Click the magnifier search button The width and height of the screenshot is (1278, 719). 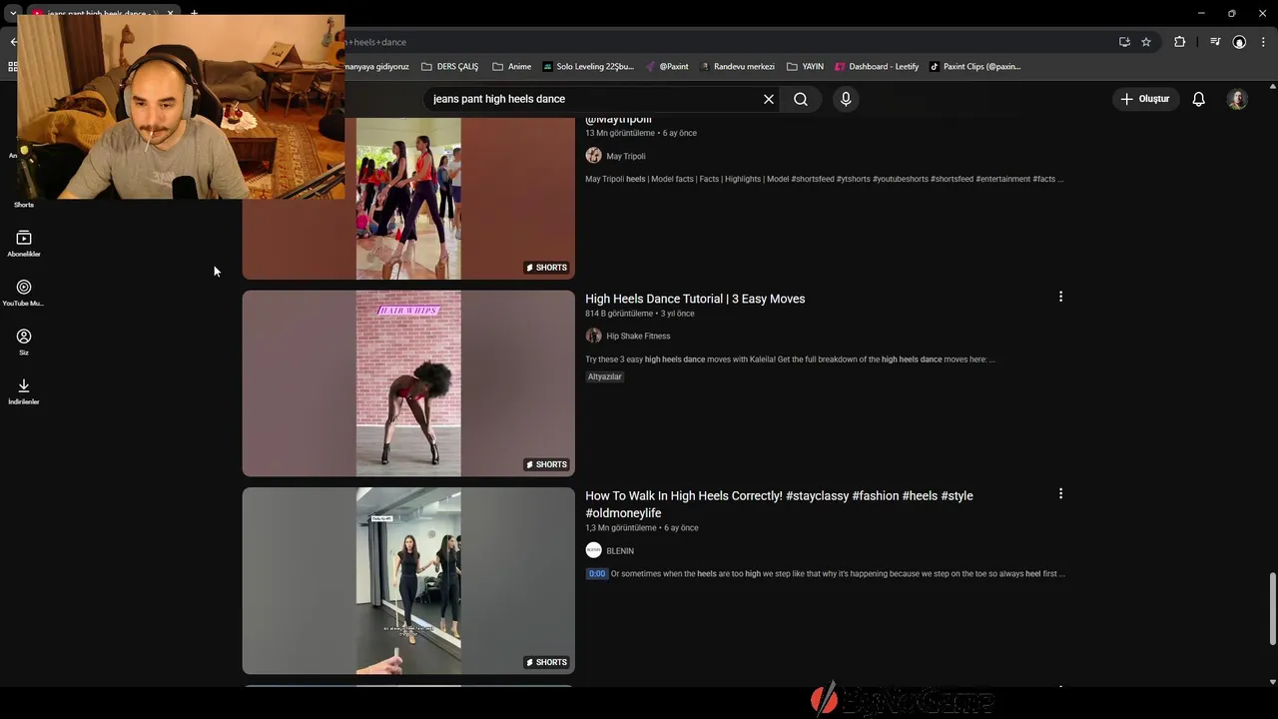(801, 99)
